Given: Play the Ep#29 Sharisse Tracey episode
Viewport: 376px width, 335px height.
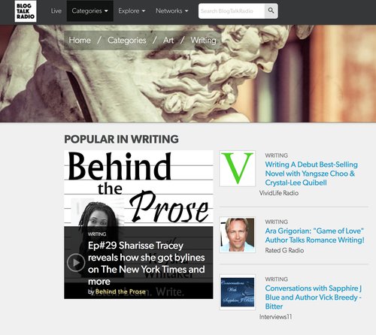Looking at the screenshot, I should pyautogui.click(x=76, y=262).
